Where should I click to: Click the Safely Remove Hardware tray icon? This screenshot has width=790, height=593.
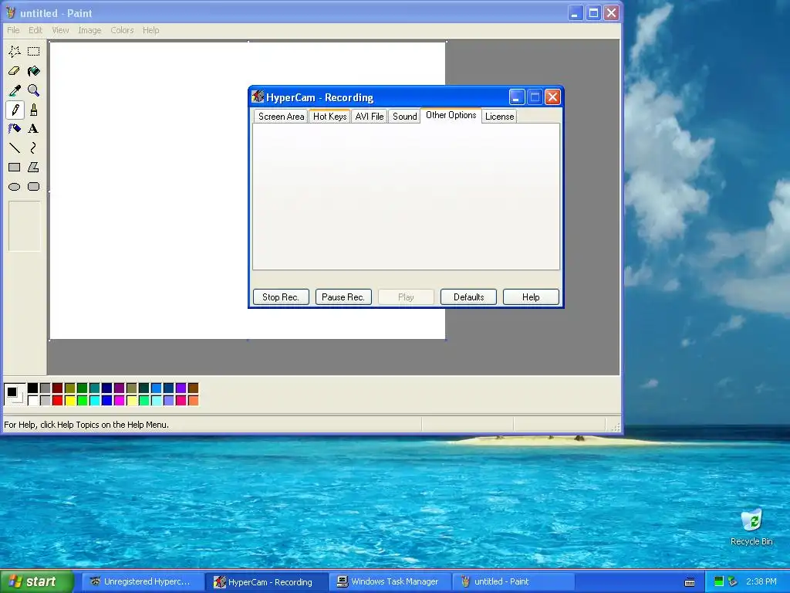[733, 581]
